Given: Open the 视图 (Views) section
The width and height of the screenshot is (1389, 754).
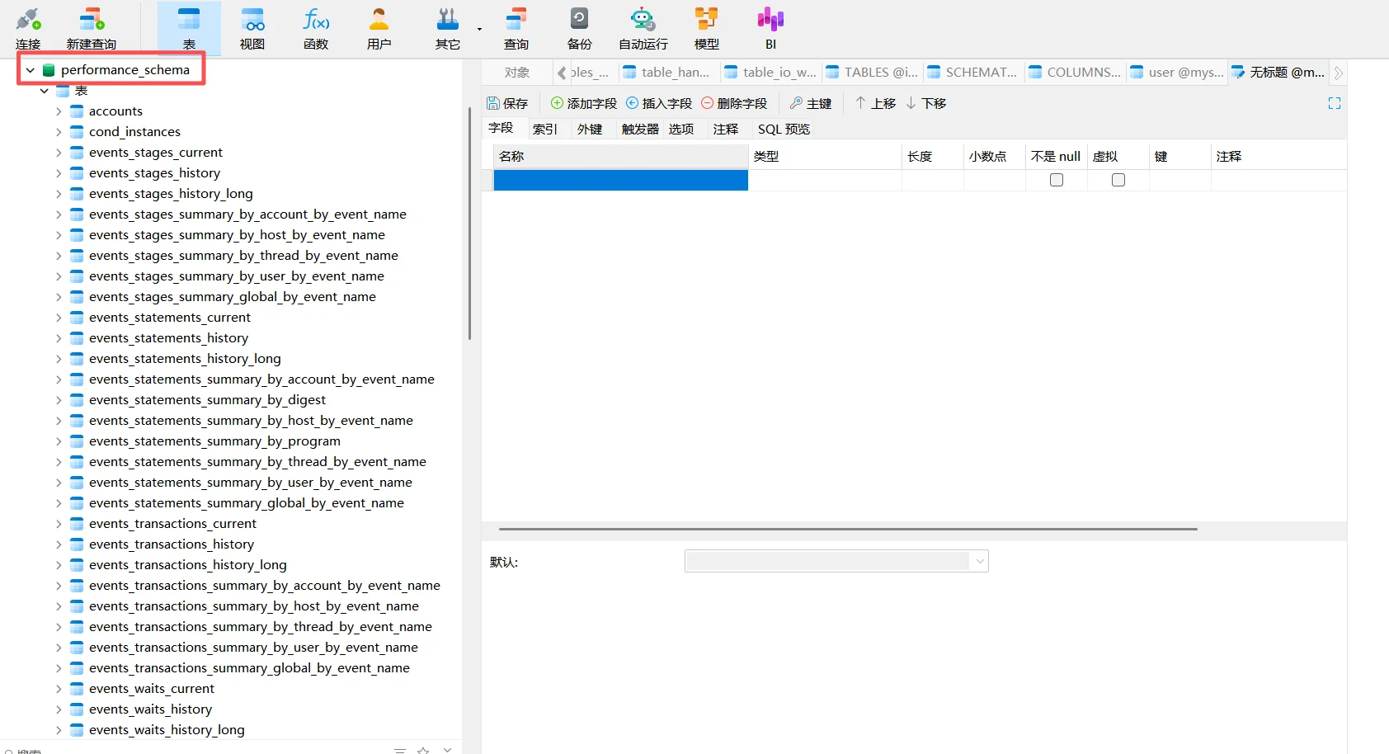Looking at the screenshot, I should [x=252, y=28].
